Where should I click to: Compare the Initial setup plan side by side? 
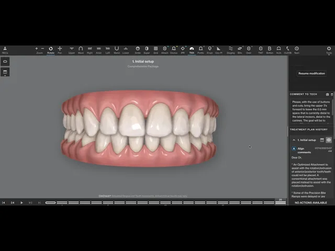pos(322,140)
